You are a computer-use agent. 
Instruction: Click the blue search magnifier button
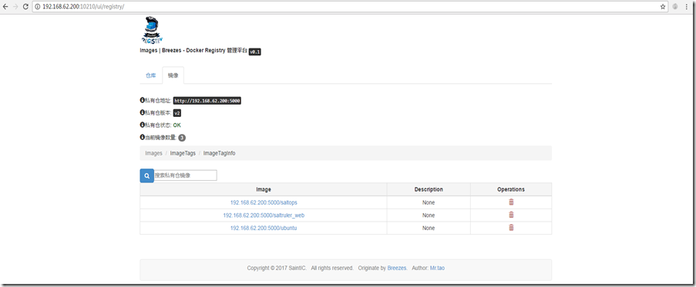pos(147,175)
